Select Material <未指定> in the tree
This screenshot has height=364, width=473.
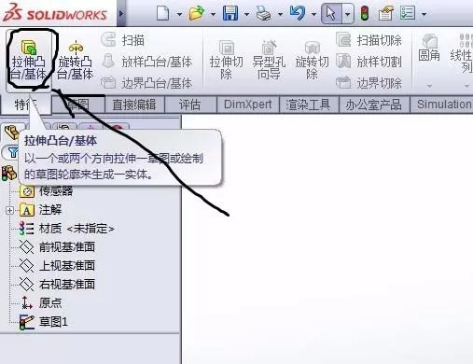pyautogui.click(x=66, y=229)
